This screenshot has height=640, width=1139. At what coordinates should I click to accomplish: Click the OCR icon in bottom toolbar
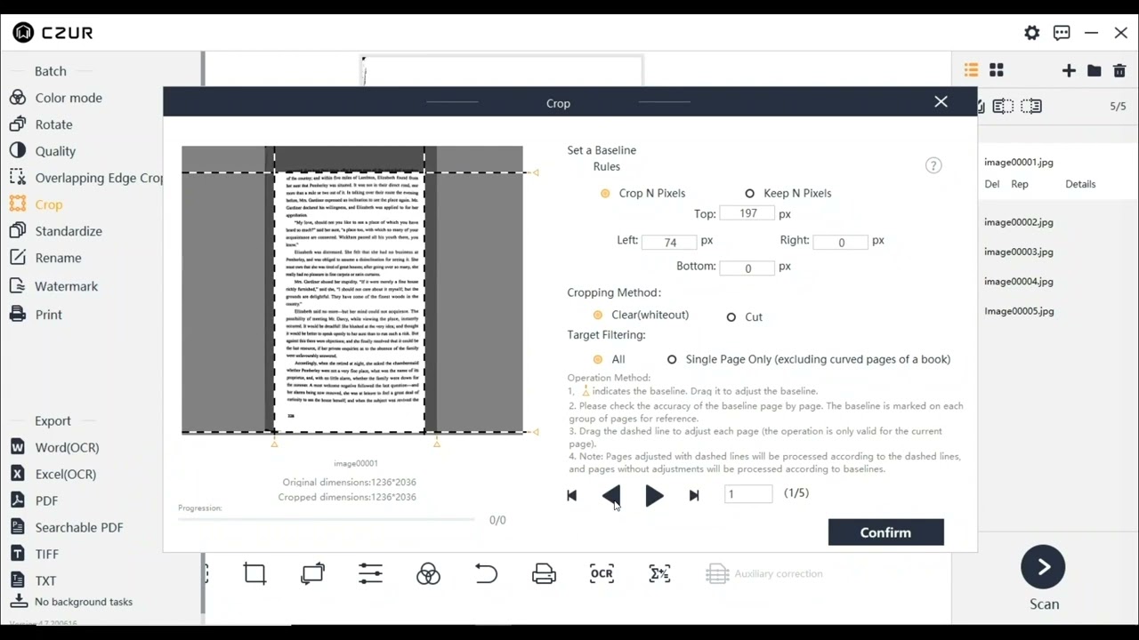(602, 574)
